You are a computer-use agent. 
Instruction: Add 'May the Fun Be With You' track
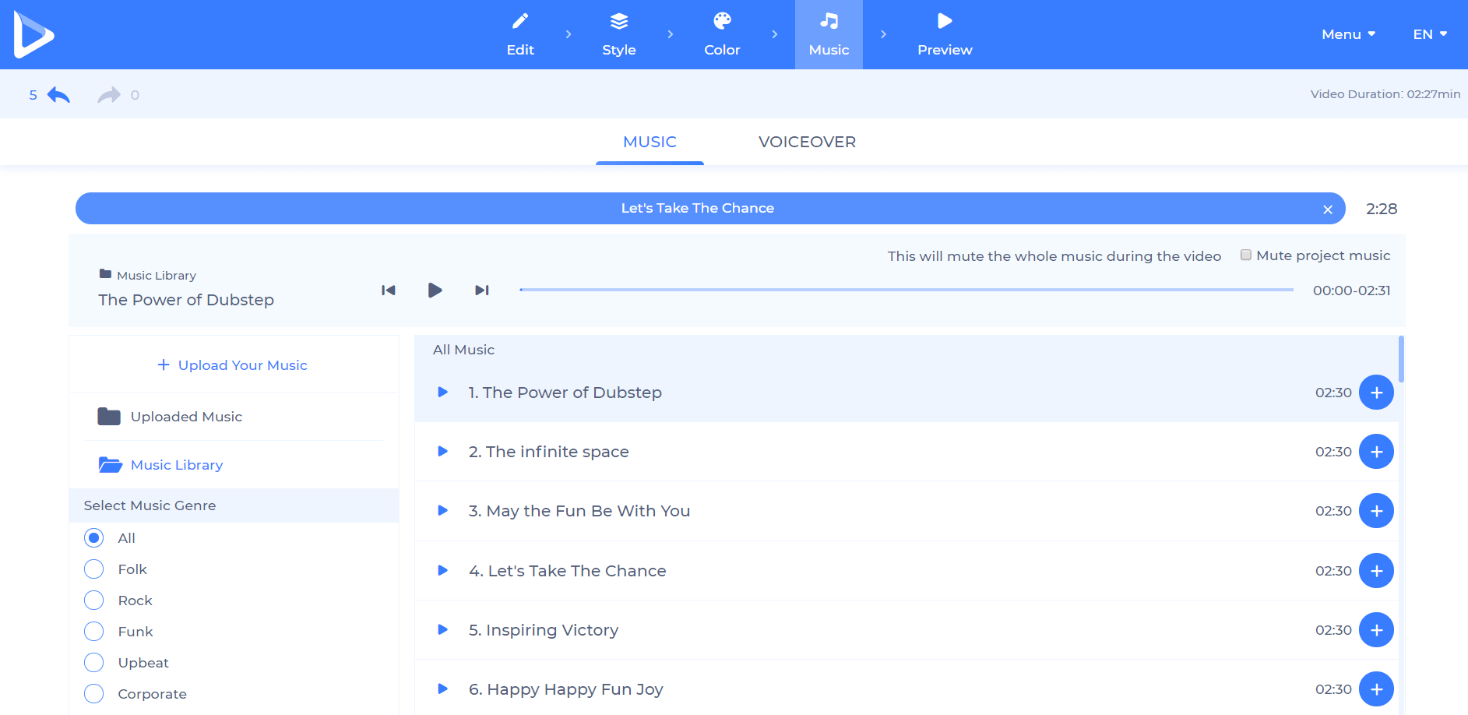[x=1375, y=511]
